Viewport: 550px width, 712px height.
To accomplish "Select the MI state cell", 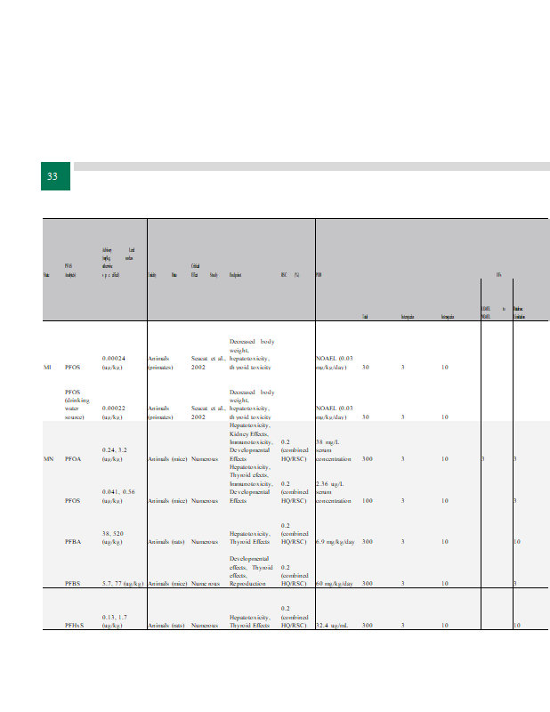I will [x=48, y=367].
